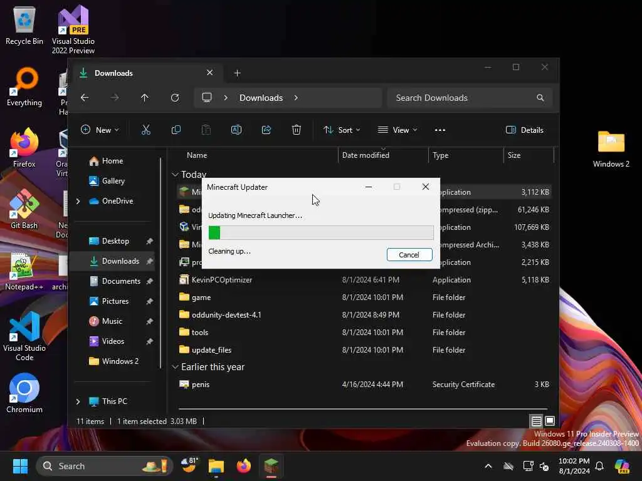Go back using the left arrow
Viewport: 642px width, 481px height.
(x=85, y=98)
